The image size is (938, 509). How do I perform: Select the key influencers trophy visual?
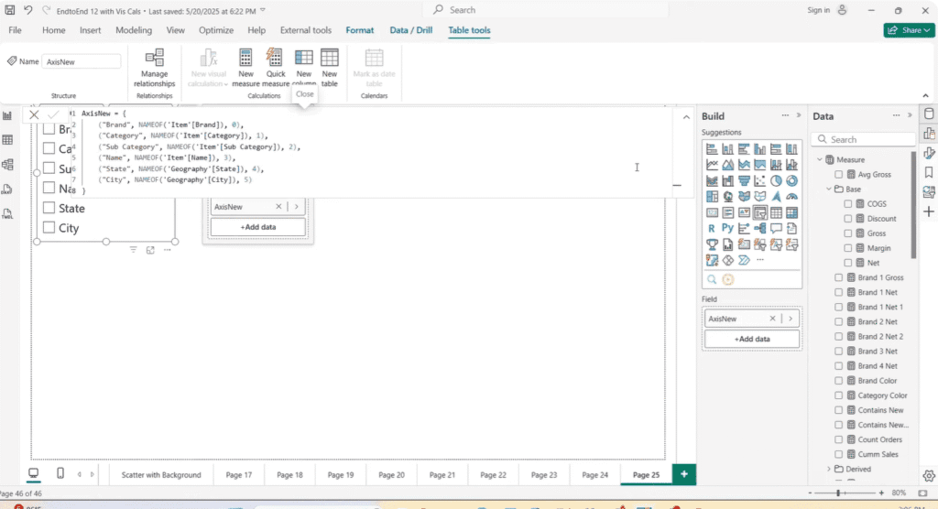click(x=712, y=244)
